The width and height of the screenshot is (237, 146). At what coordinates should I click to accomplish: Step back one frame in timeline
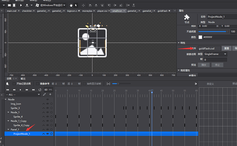pyautogui.click(x=14, y=90)
